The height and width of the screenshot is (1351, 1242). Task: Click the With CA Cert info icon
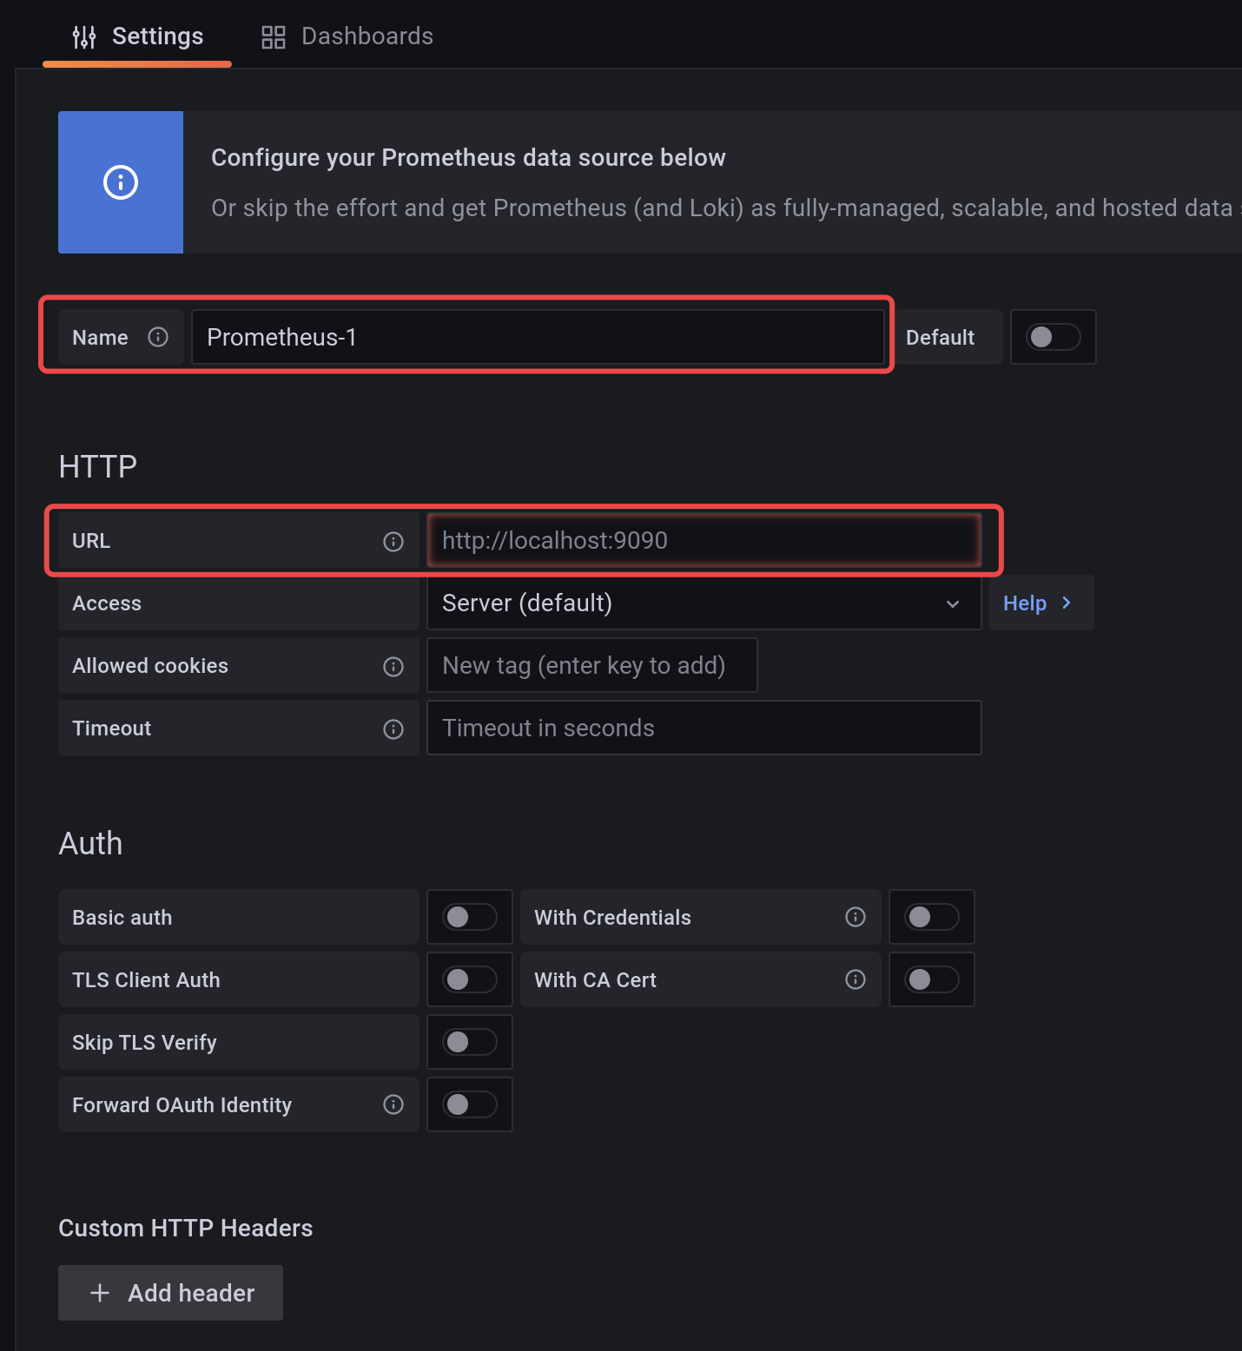coord(856,979)
